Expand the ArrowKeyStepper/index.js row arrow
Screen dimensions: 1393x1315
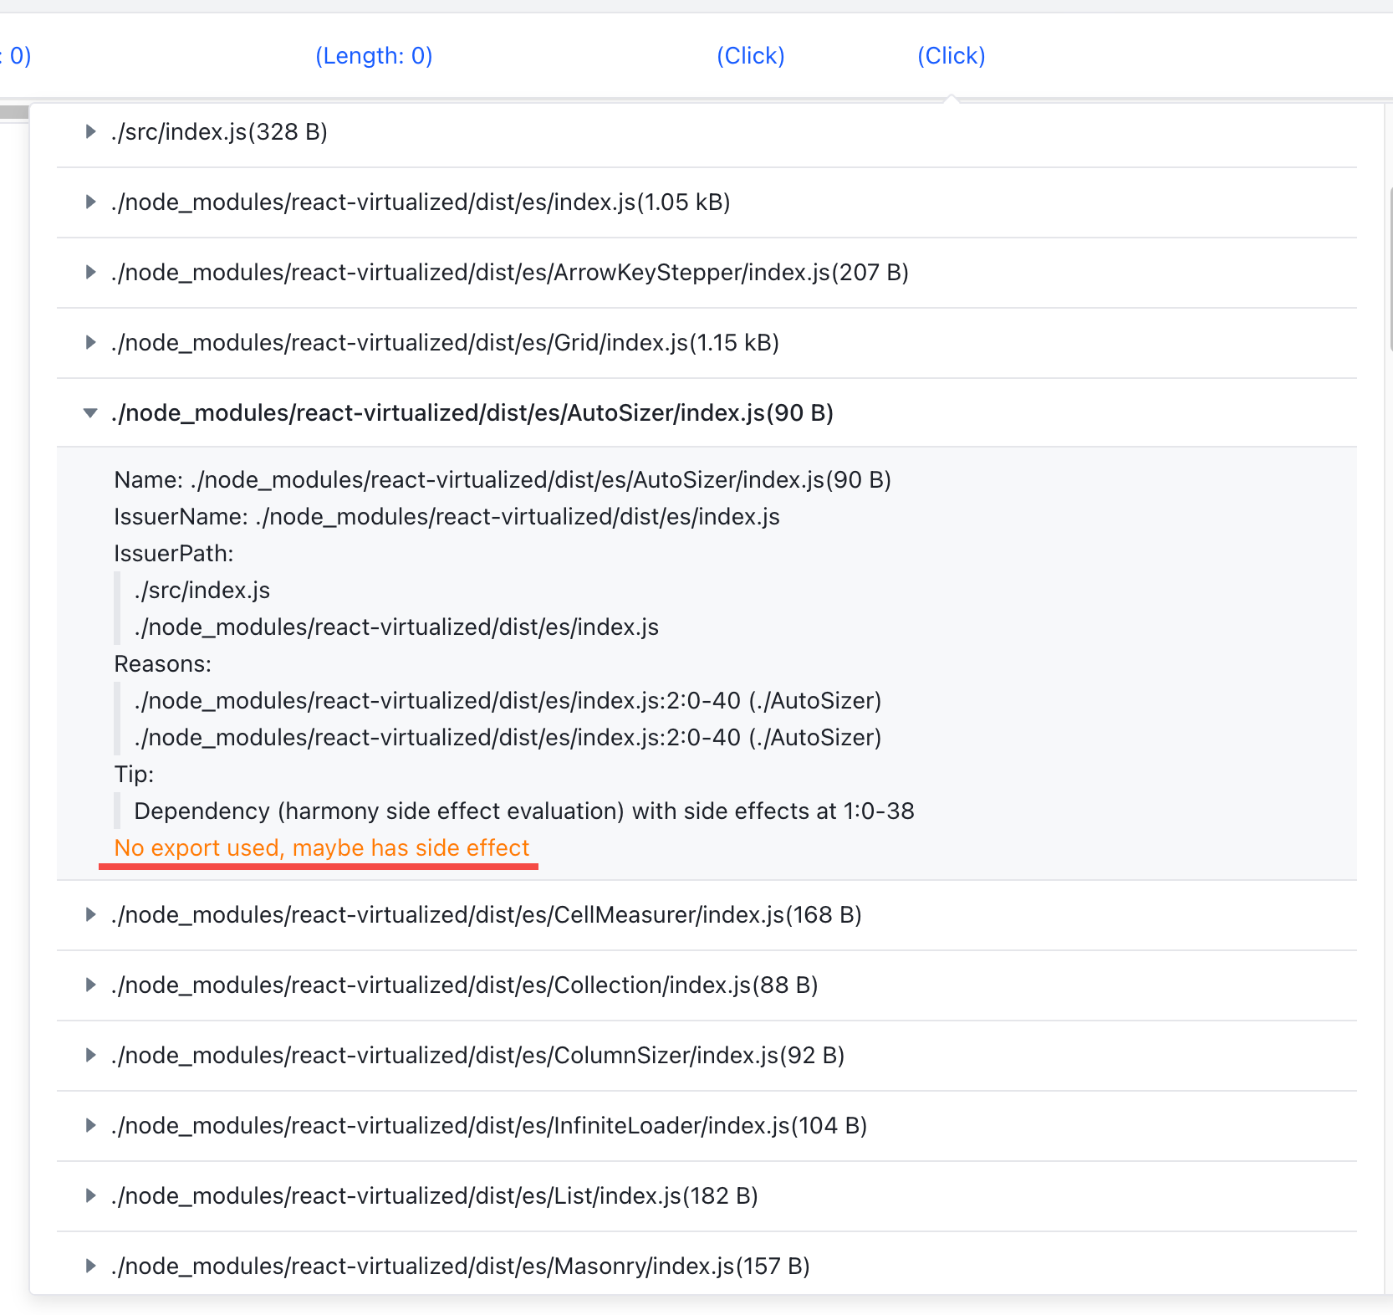tap(90, 272)
